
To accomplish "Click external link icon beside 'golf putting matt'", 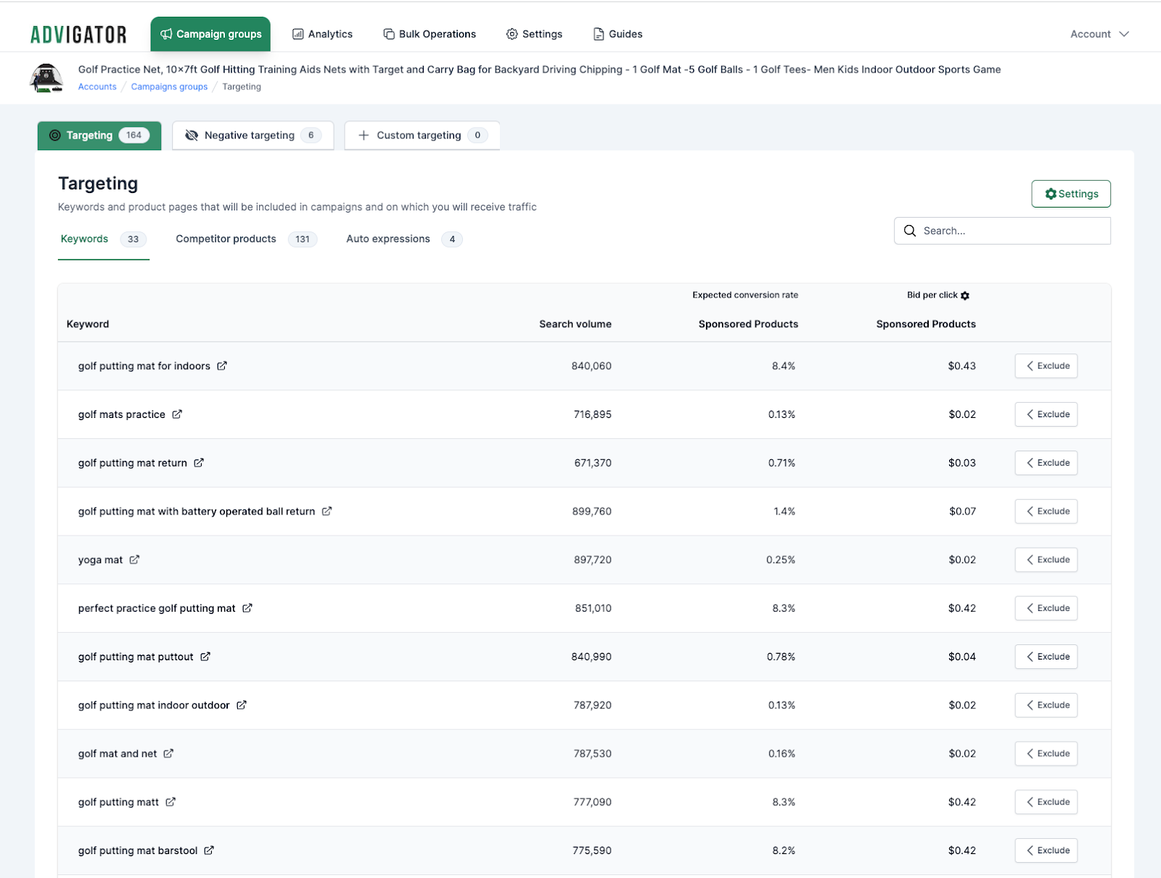I will coord(171,802).
